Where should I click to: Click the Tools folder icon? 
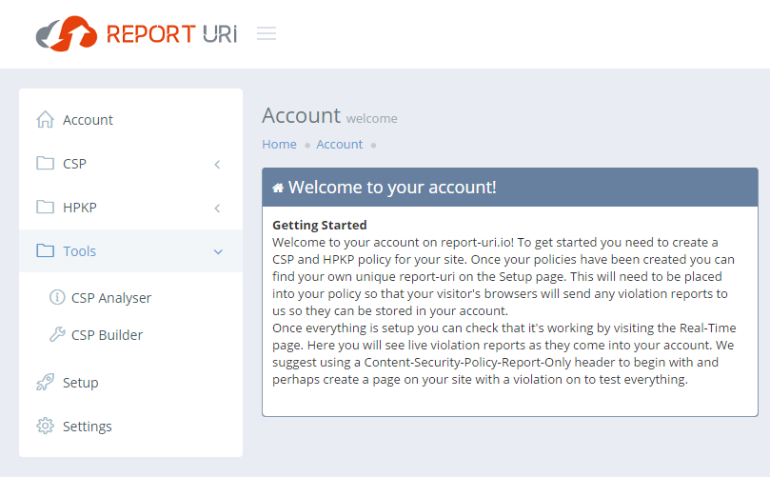[x=45, y=250]
